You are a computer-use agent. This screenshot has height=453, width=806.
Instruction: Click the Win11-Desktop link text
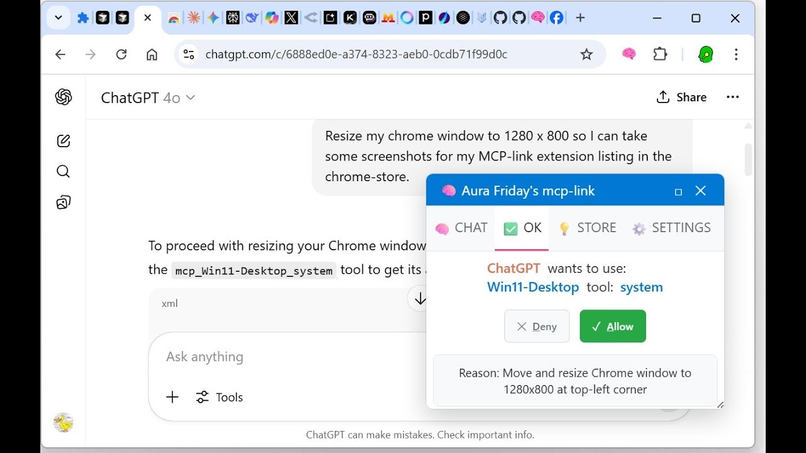(533, 288)
